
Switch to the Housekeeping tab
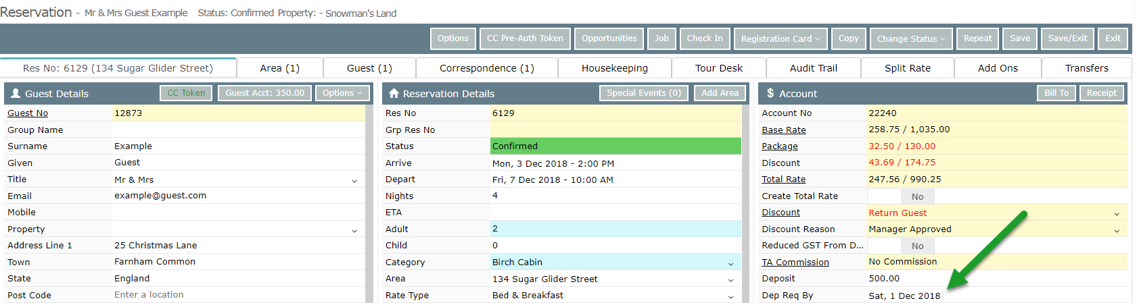pyautogui.click(x=615, y=68)
